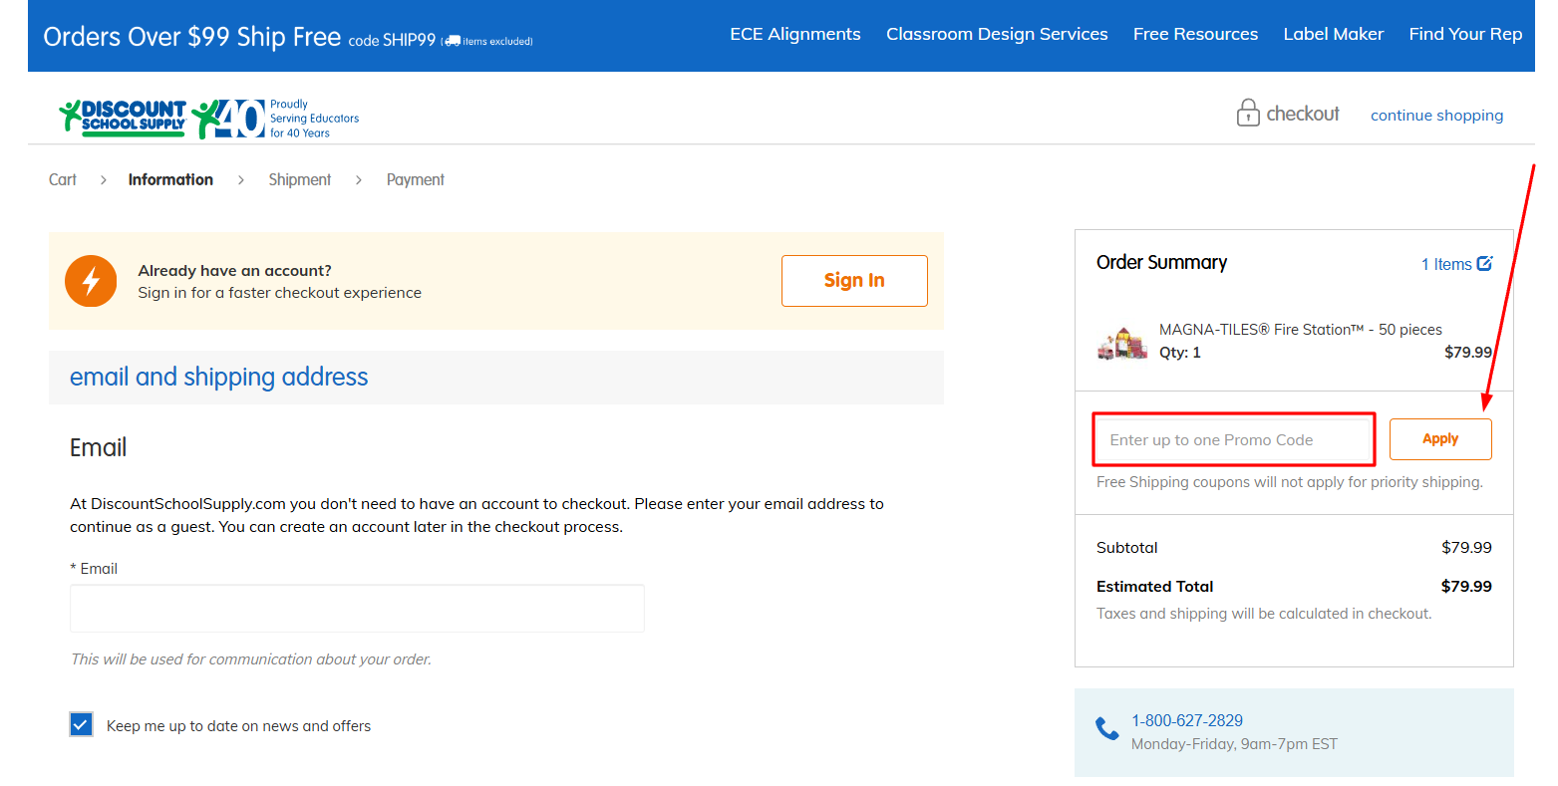Image resolution: width=1558 pixels, height=786 pixels.
Task: Open Label Maker menu item
Action: 1333,34
